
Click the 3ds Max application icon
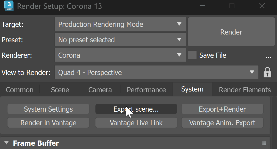tap(9, 6)
